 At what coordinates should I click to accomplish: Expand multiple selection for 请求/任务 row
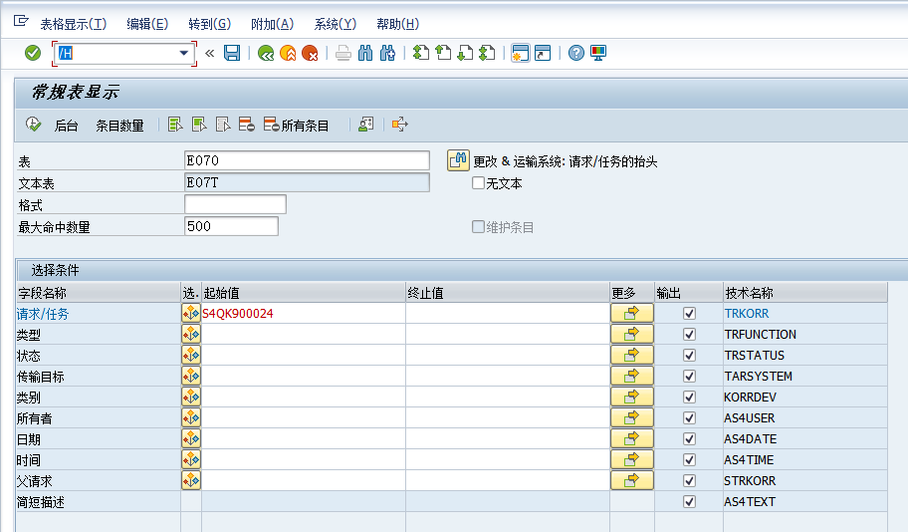click(632, 314)
